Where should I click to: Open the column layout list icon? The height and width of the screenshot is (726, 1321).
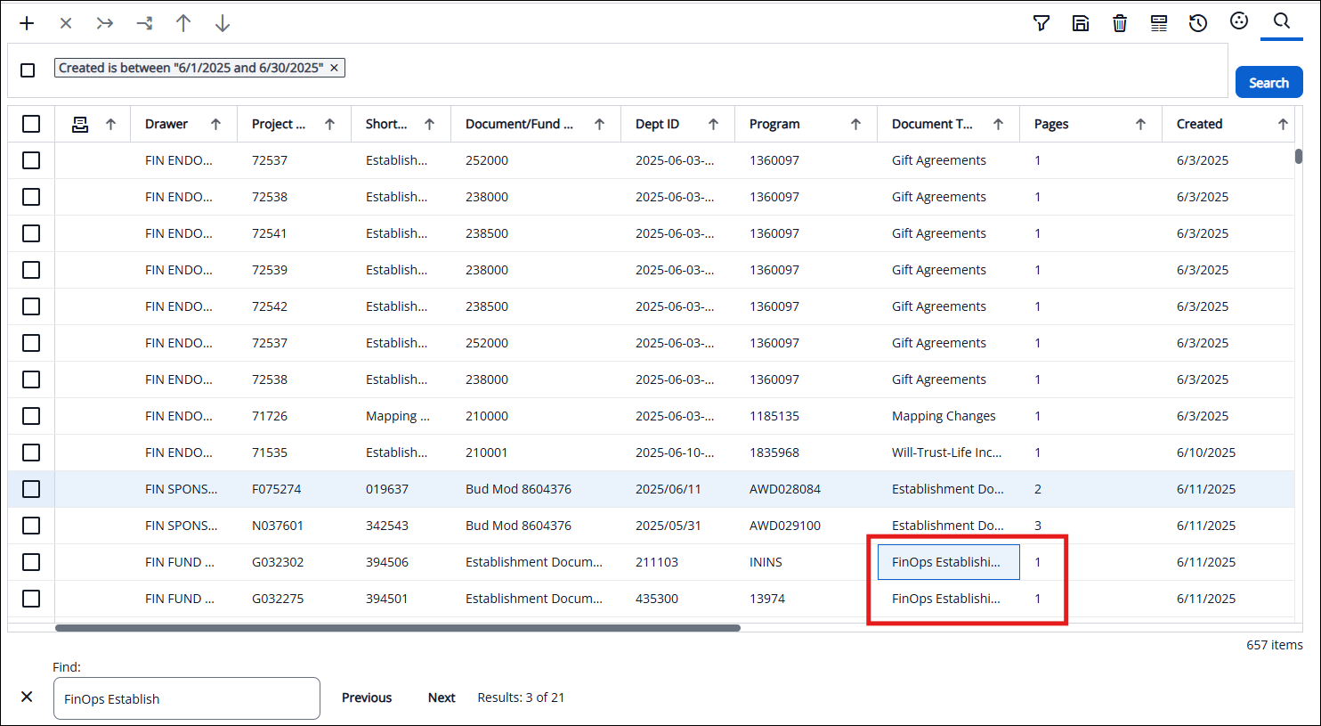[1159, 23]
